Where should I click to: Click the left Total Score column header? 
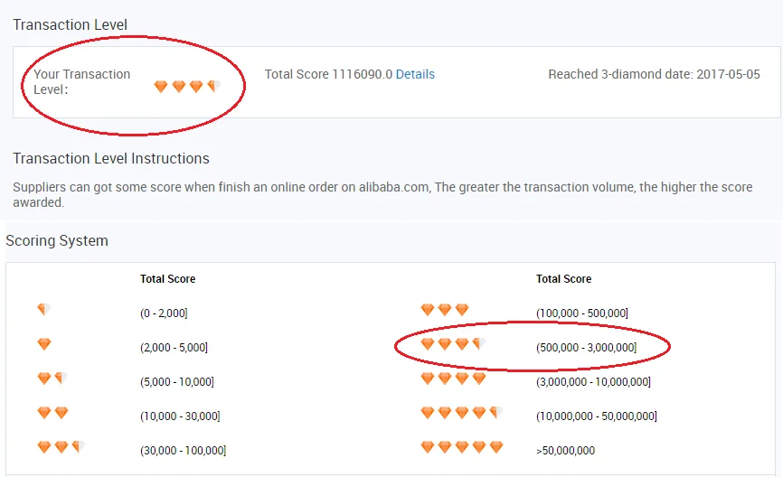[x=167, y=279]
